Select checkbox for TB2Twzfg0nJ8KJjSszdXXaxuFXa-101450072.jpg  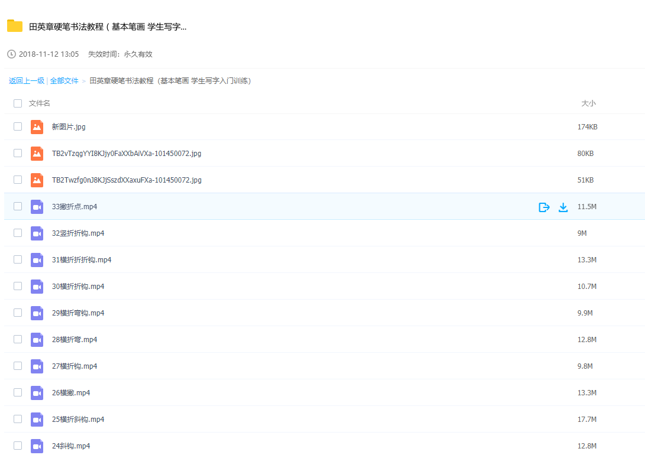[x=18, y=180]
